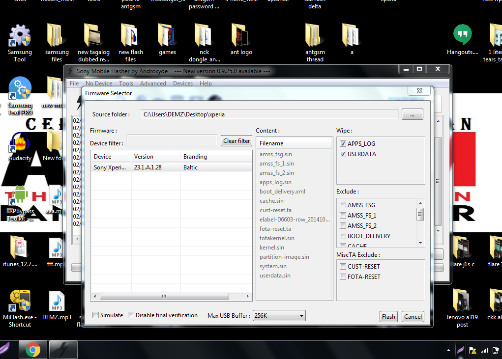
Task: Click the Branding column header
Action: (216, 157)
